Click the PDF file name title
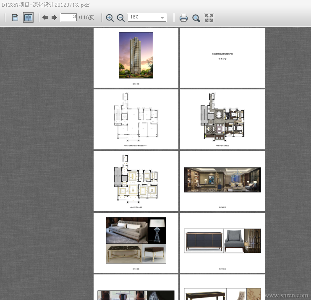 [45, 5]
